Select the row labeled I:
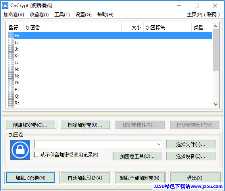Viewport: 225px width, 191px height. point(110,42)
